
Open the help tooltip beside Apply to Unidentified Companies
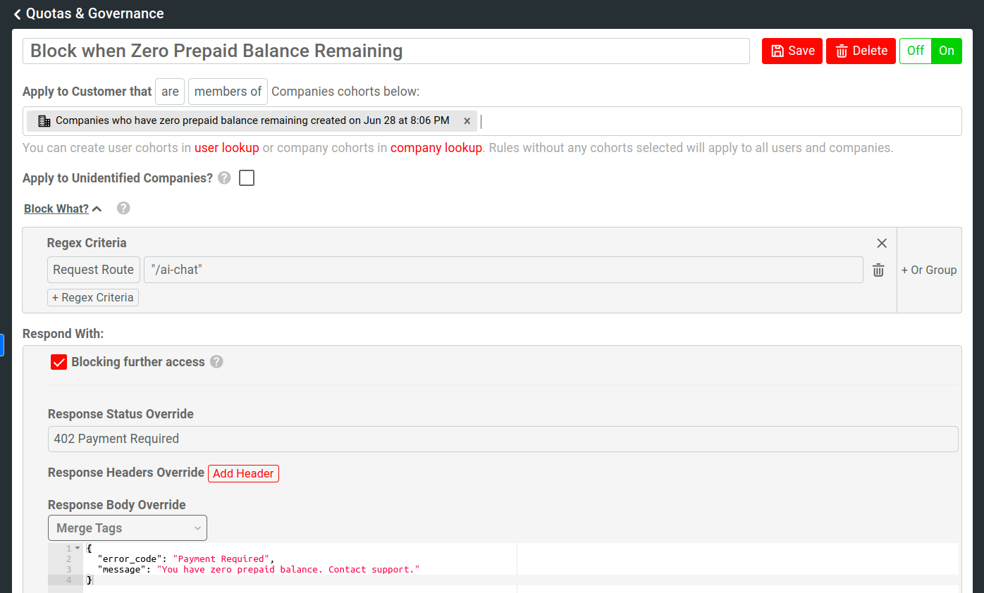(223, 177)
